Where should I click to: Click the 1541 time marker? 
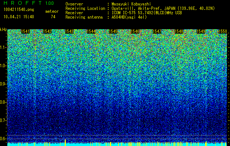[x=25, y=31]
